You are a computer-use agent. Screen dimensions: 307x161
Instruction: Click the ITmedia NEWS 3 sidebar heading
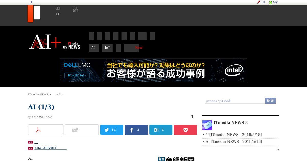click(x=231, y=123)
